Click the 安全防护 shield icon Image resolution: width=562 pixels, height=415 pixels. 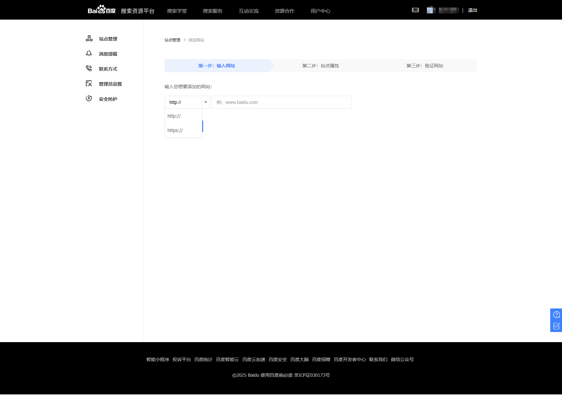(x=89, y=99)
